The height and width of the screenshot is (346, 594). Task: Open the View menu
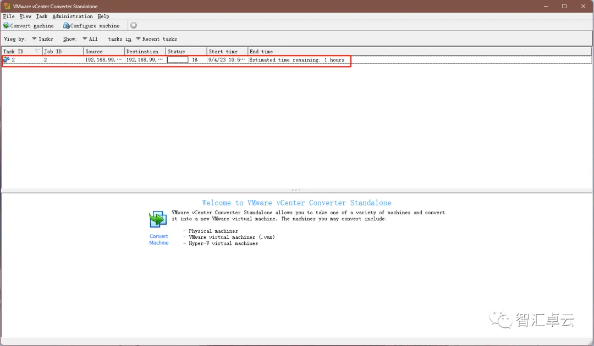tap(25, 16)
